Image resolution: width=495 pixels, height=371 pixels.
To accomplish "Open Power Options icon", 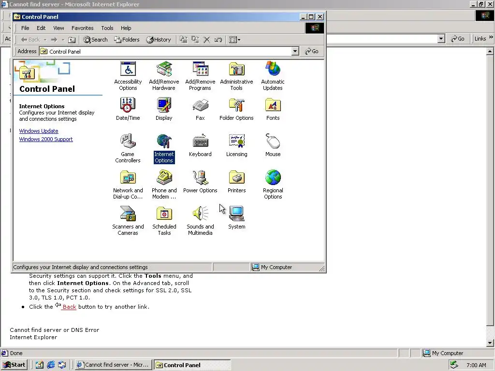I will point(200,182).
